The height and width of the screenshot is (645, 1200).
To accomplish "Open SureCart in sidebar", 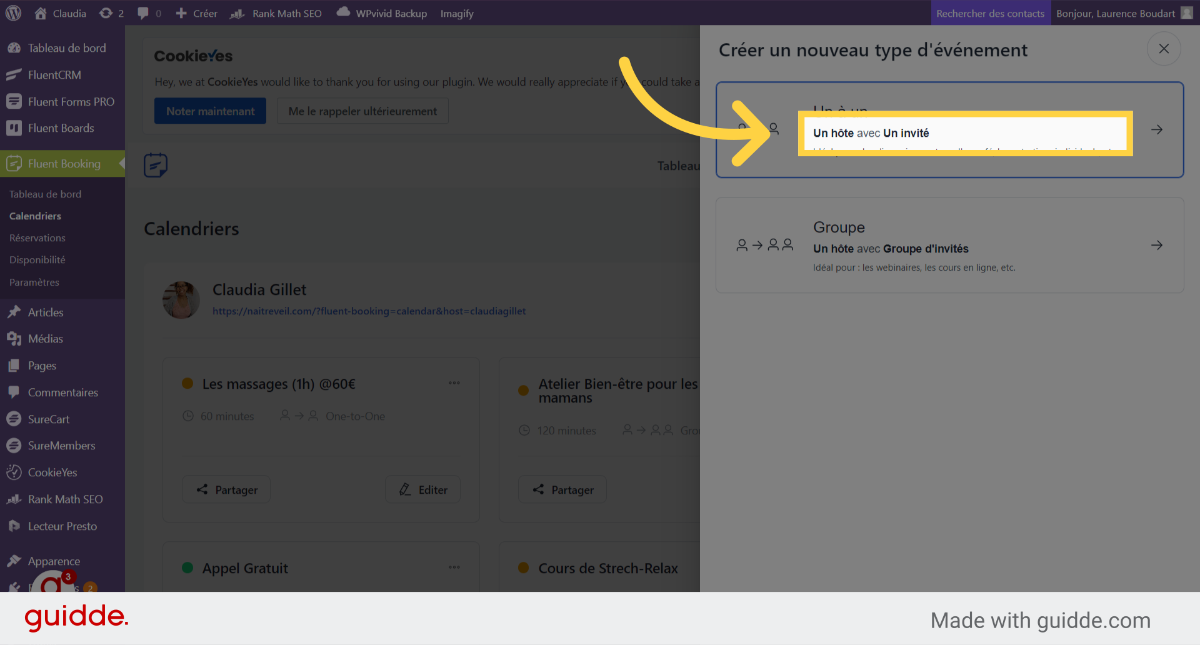I will (x=62, y=419).
